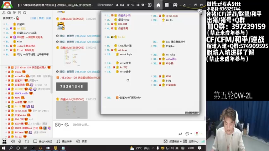Select queue user 白鲨baby+ayom2连
This screenshot has width=269, height=151.
(x=27, y=33)
